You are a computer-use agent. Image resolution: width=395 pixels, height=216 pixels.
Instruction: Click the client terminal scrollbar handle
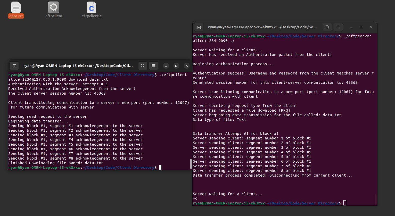click(191, 164)
